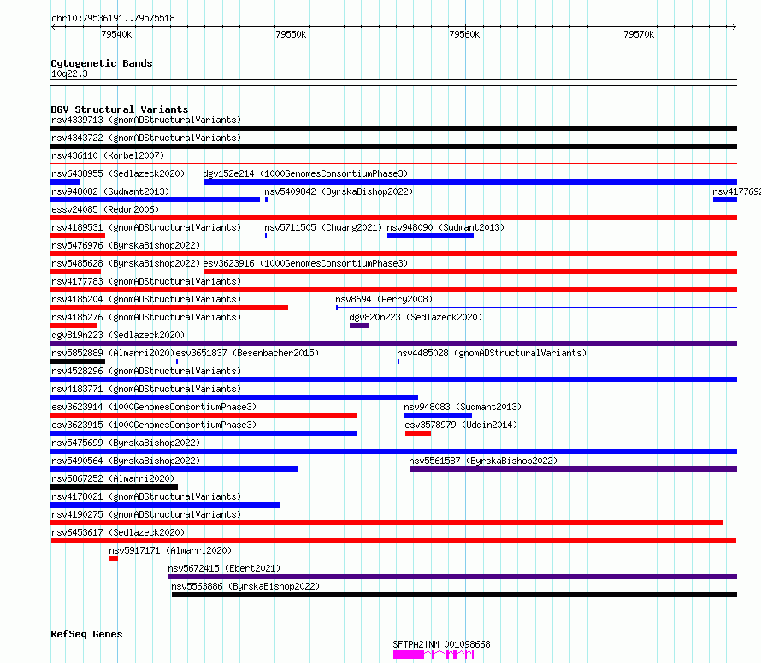Click nsv948083 (Sudmant2013) label
The image size is (761, 663).
(463, 407)
